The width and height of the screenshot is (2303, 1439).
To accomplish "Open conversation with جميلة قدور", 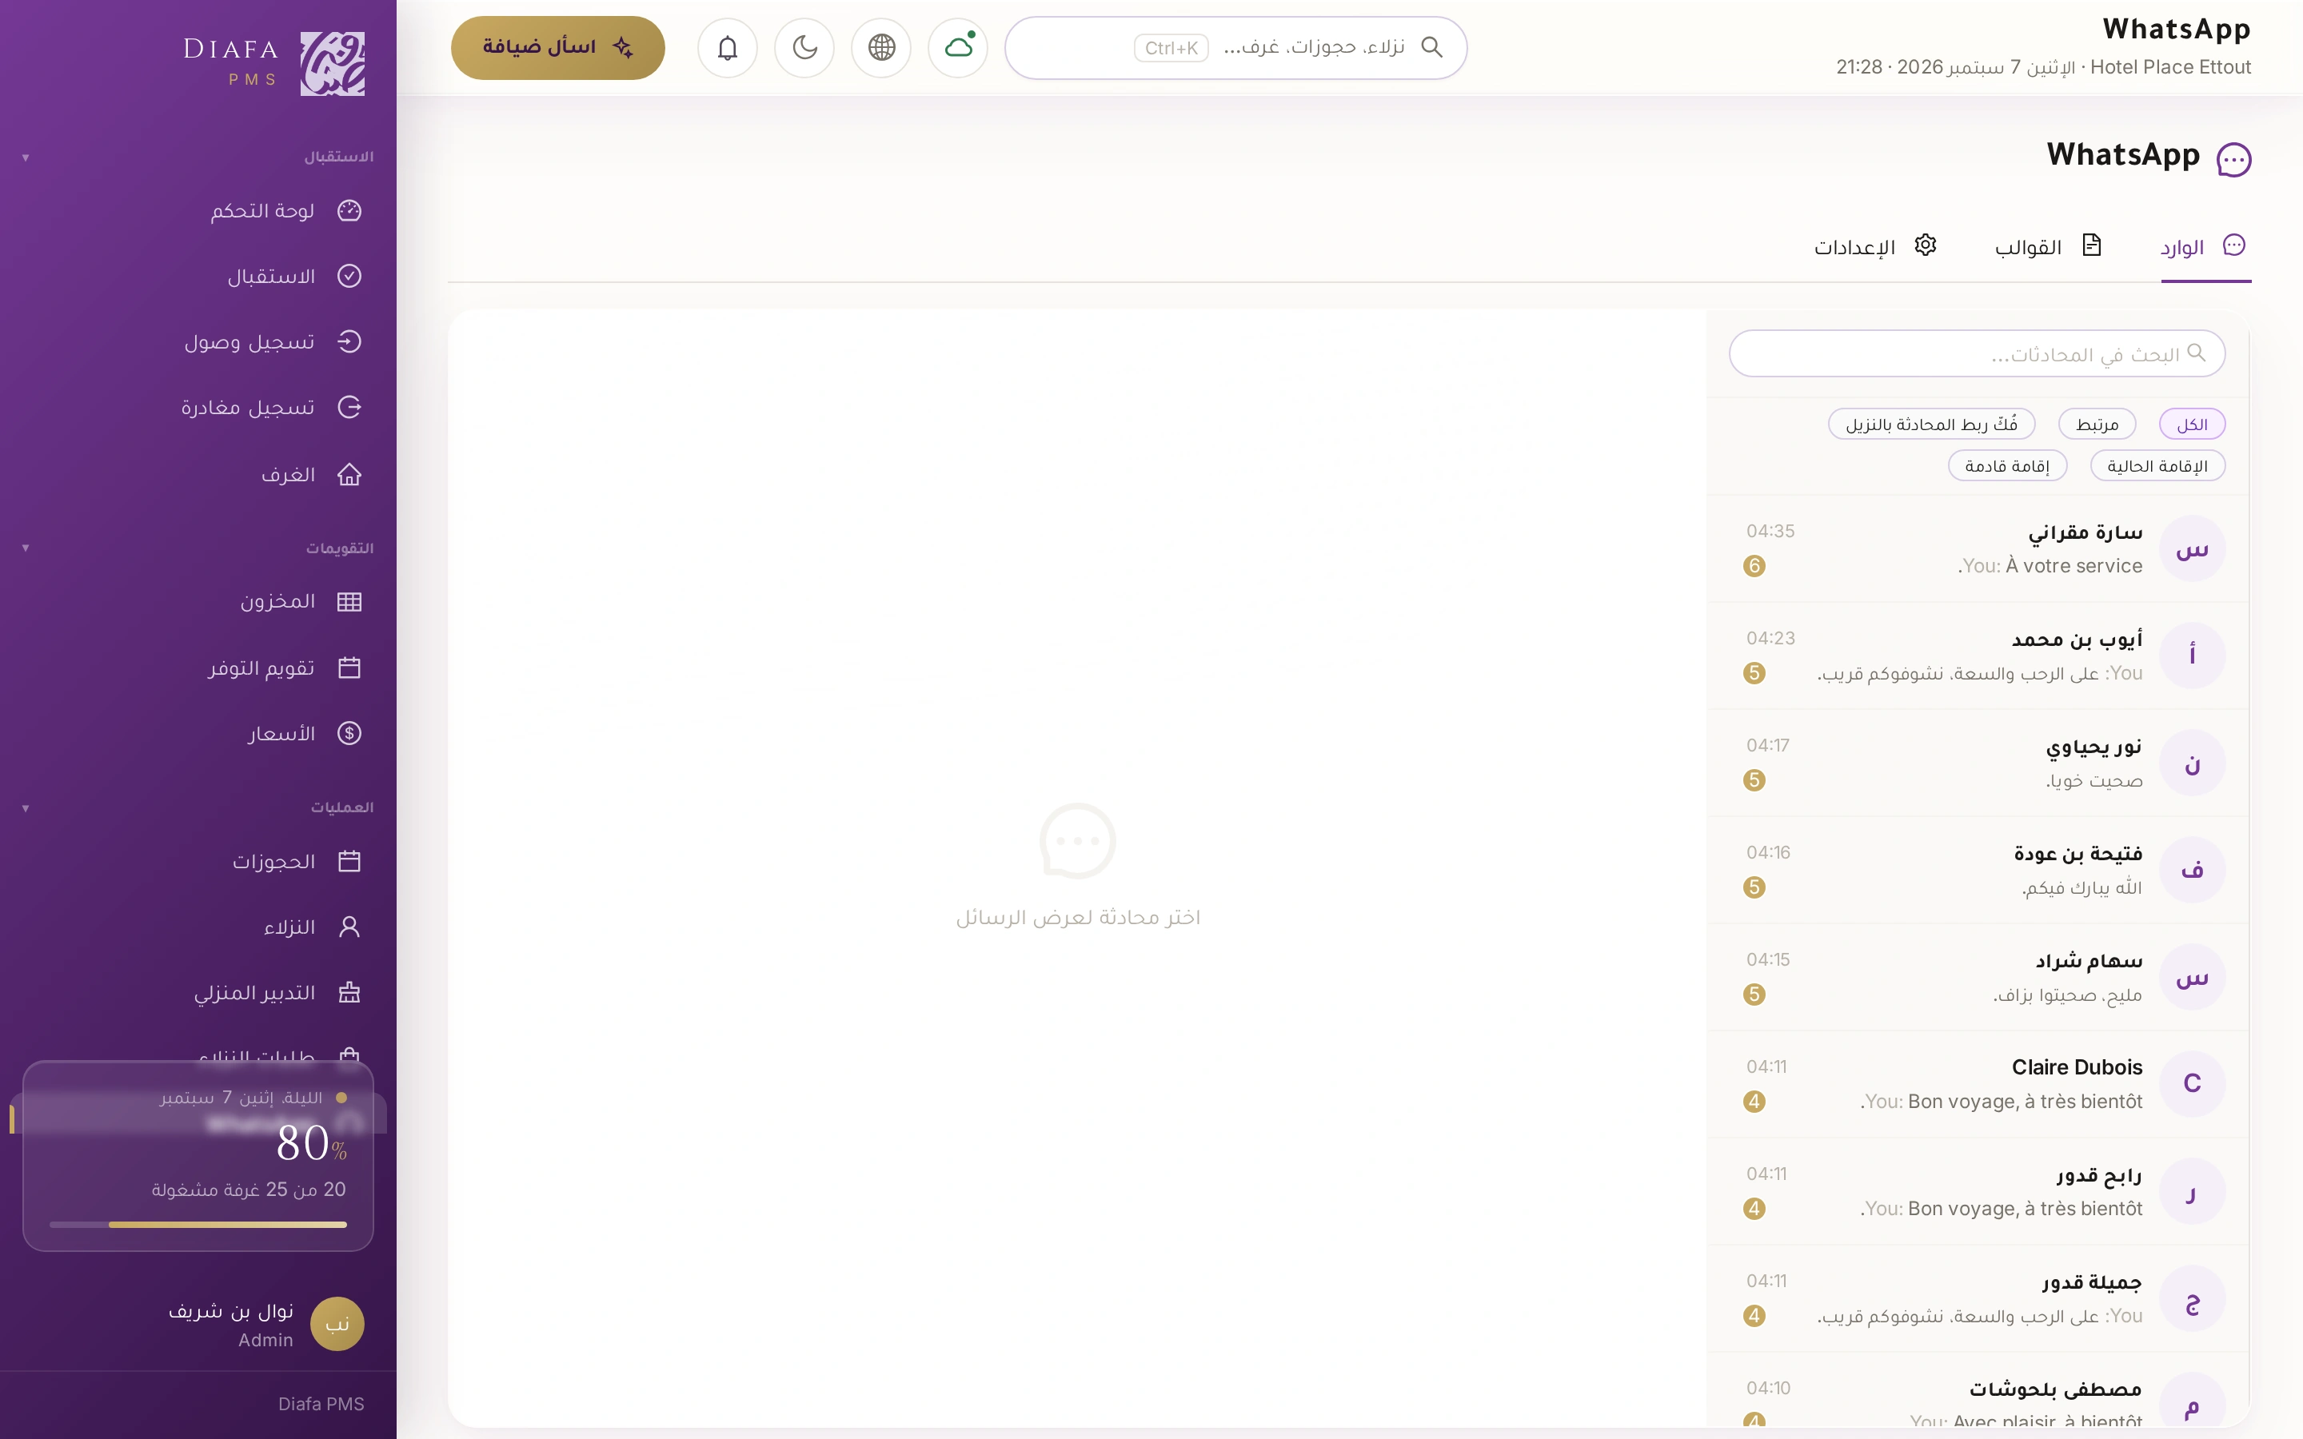I will [1978, 1298].
